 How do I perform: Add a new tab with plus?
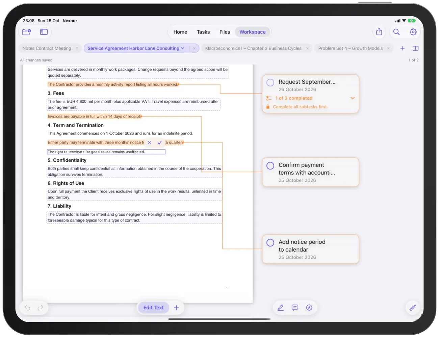pyautogui.click(x=403, y=48)
